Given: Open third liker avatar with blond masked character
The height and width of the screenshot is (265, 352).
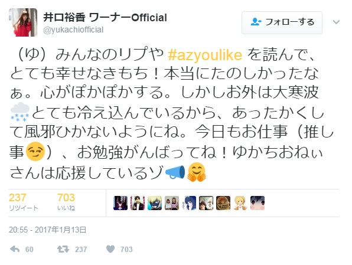Looking at the screenshot, I should click(155, 203).
